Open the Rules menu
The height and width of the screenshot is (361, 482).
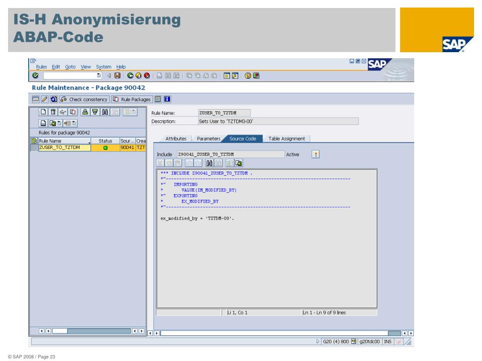point(41,67)
